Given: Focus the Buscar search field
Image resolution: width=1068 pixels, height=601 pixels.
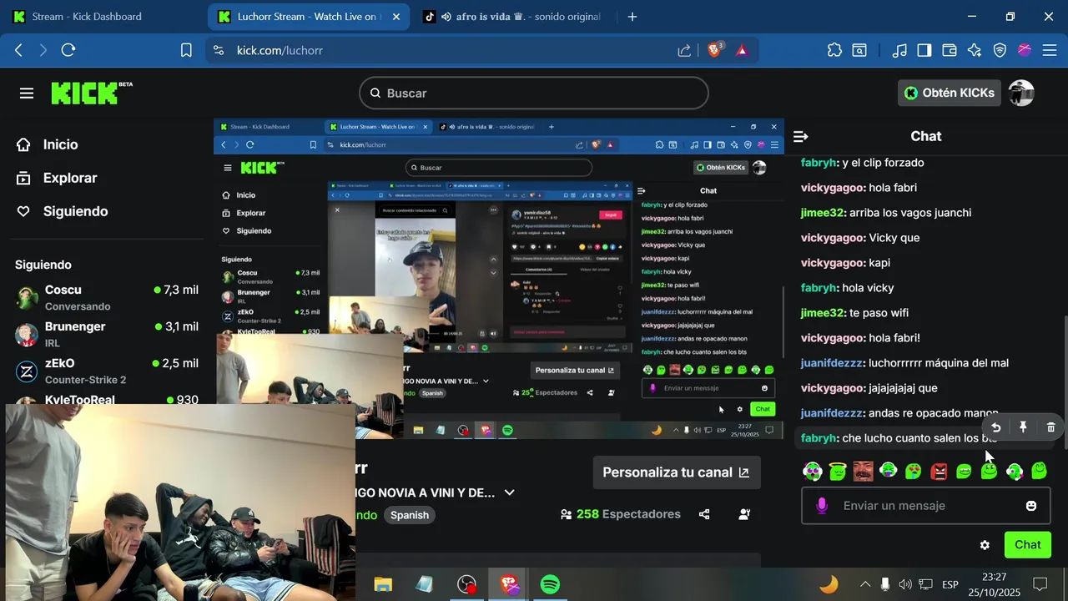Looking at the screenshot, I should (534, 93).
